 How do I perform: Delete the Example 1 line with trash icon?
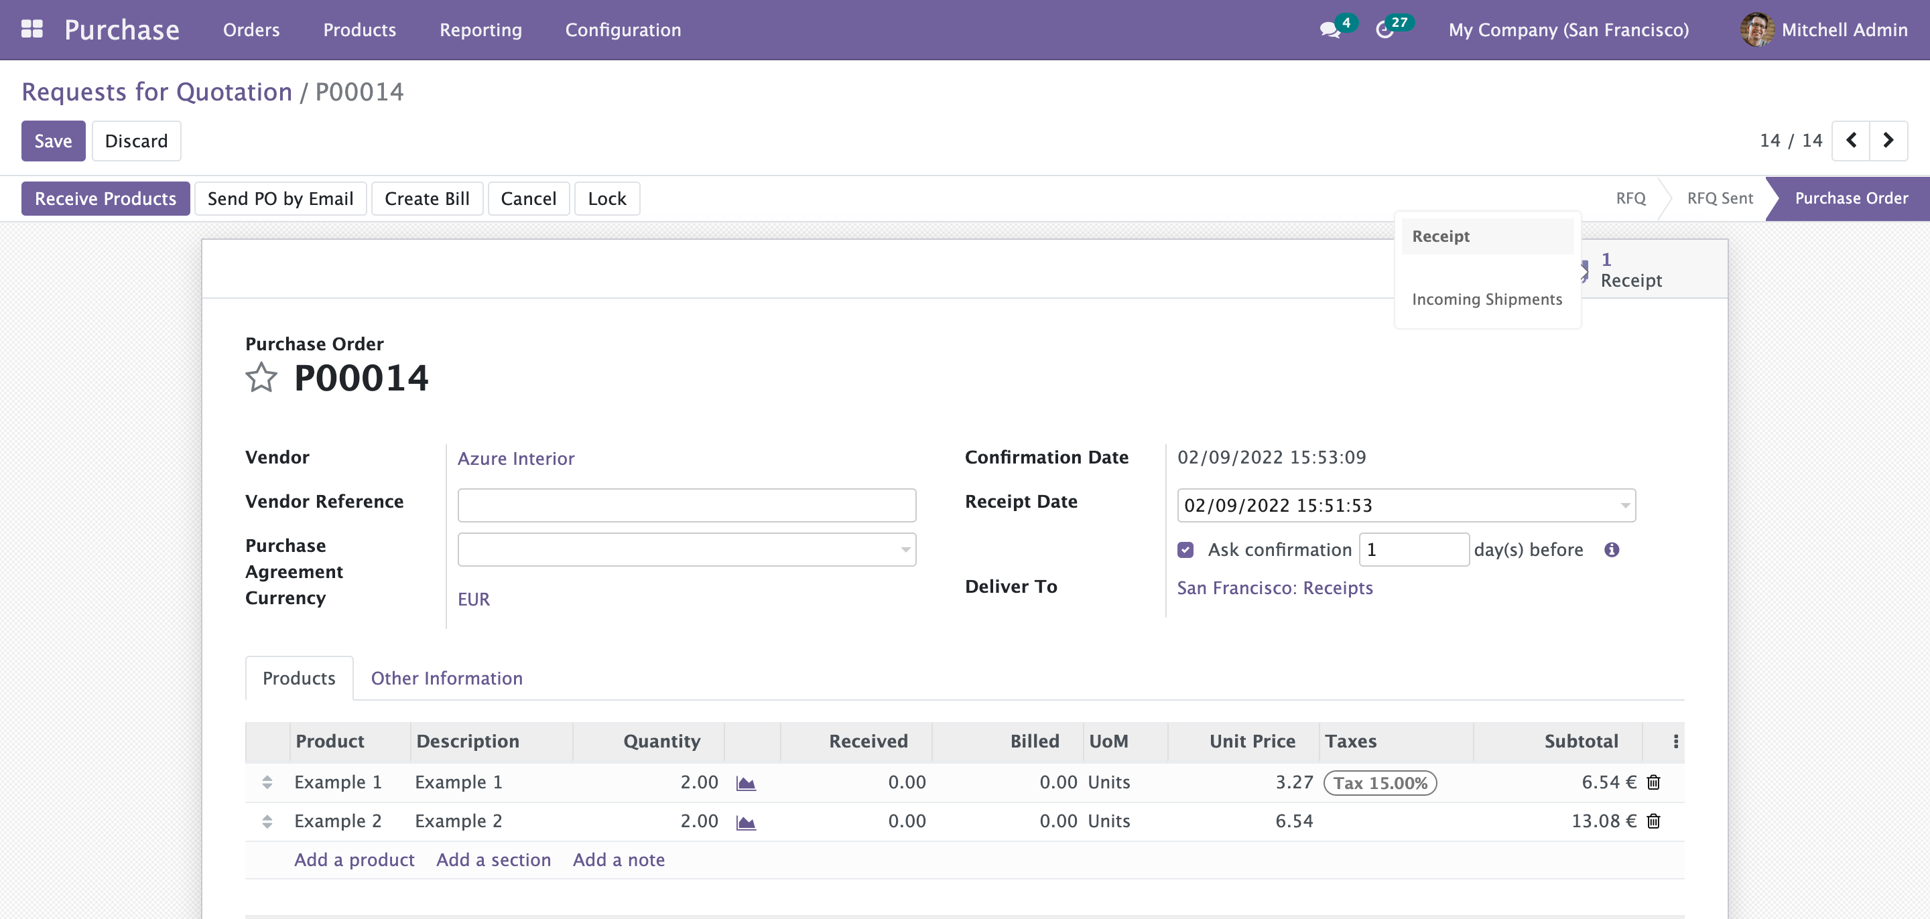(1653, 782)
